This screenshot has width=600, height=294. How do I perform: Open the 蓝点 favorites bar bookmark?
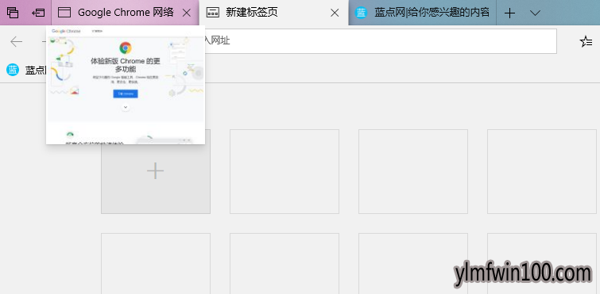click(26, 70)
